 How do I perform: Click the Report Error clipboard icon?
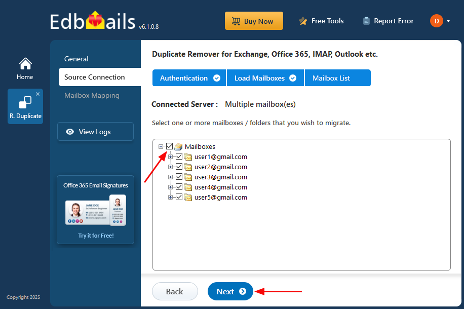click(x=367, y=21)
